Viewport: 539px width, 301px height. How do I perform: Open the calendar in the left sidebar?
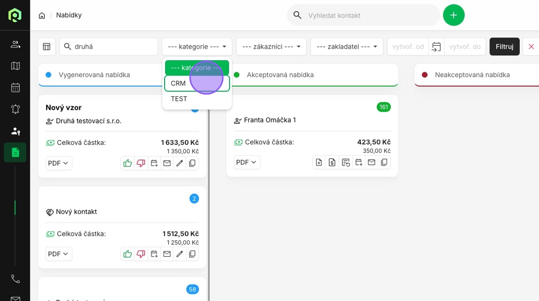pos(15,88)
